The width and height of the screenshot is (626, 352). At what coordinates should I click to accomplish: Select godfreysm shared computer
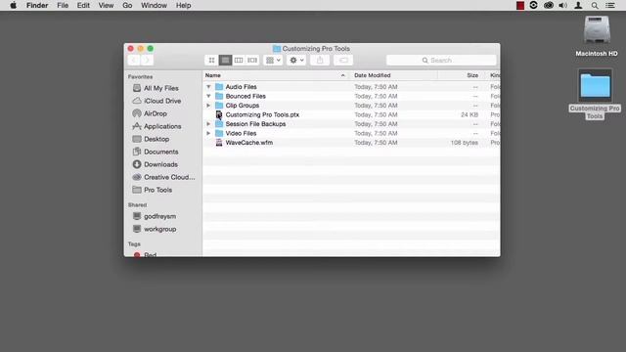159,216
